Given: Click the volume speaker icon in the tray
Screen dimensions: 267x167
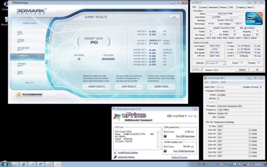Looking at the screenshot, I should coord(249,164).
